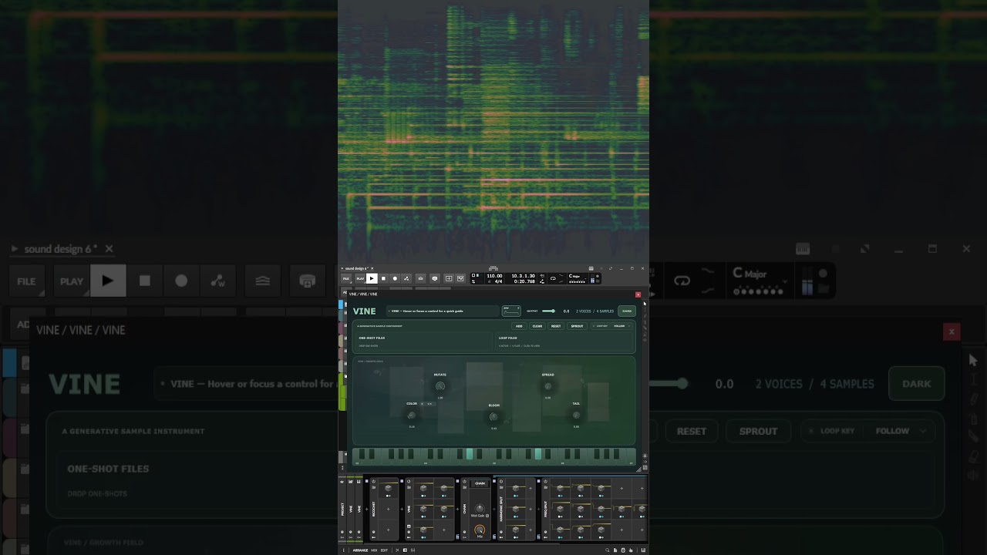Open the mixer faders icon in bottom bar
Viewport: 987px width, 555px height.
pos(413,550)
